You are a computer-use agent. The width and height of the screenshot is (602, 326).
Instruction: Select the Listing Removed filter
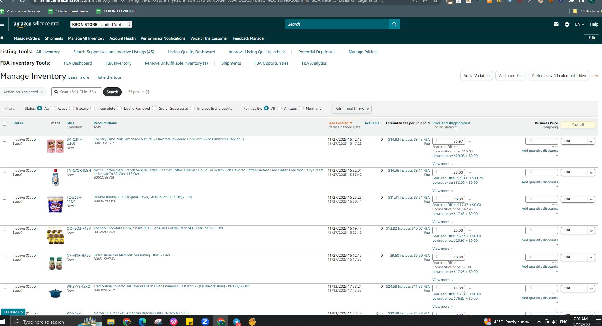pyautogui.click(x=119, y=108)
